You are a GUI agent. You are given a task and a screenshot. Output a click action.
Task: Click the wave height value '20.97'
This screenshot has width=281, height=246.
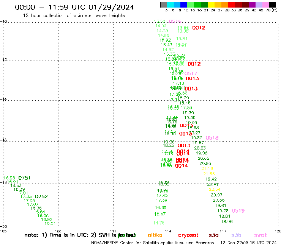coord(216,195)
